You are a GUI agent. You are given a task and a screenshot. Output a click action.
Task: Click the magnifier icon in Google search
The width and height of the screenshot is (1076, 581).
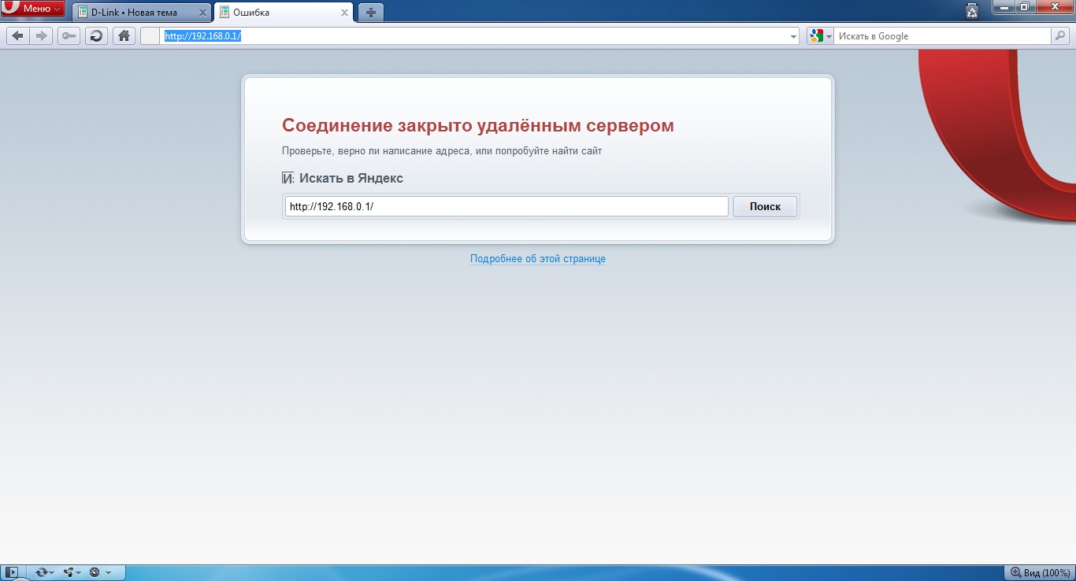tap(1060, 36)
